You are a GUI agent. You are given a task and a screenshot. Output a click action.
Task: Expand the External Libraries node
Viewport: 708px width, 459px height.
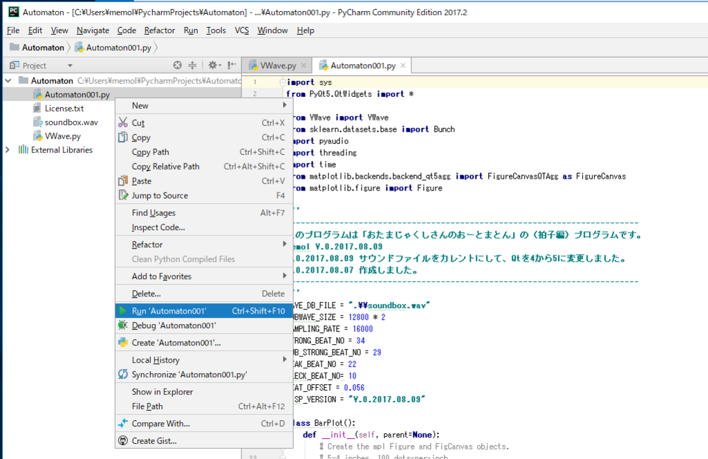tap(8, 150)
